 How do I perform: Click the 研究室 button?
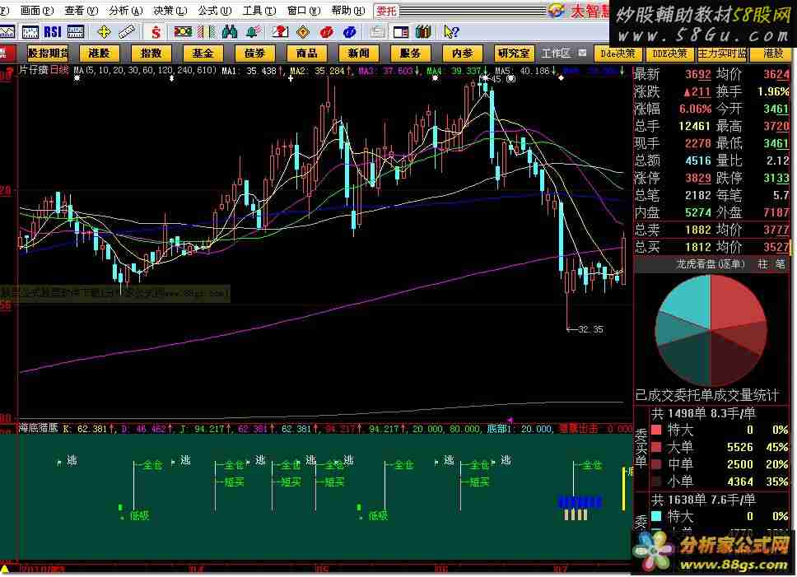(x=514, y=53)
